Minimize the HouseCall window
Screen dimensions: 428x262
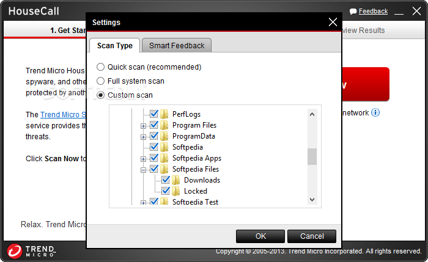click(399, 13)
